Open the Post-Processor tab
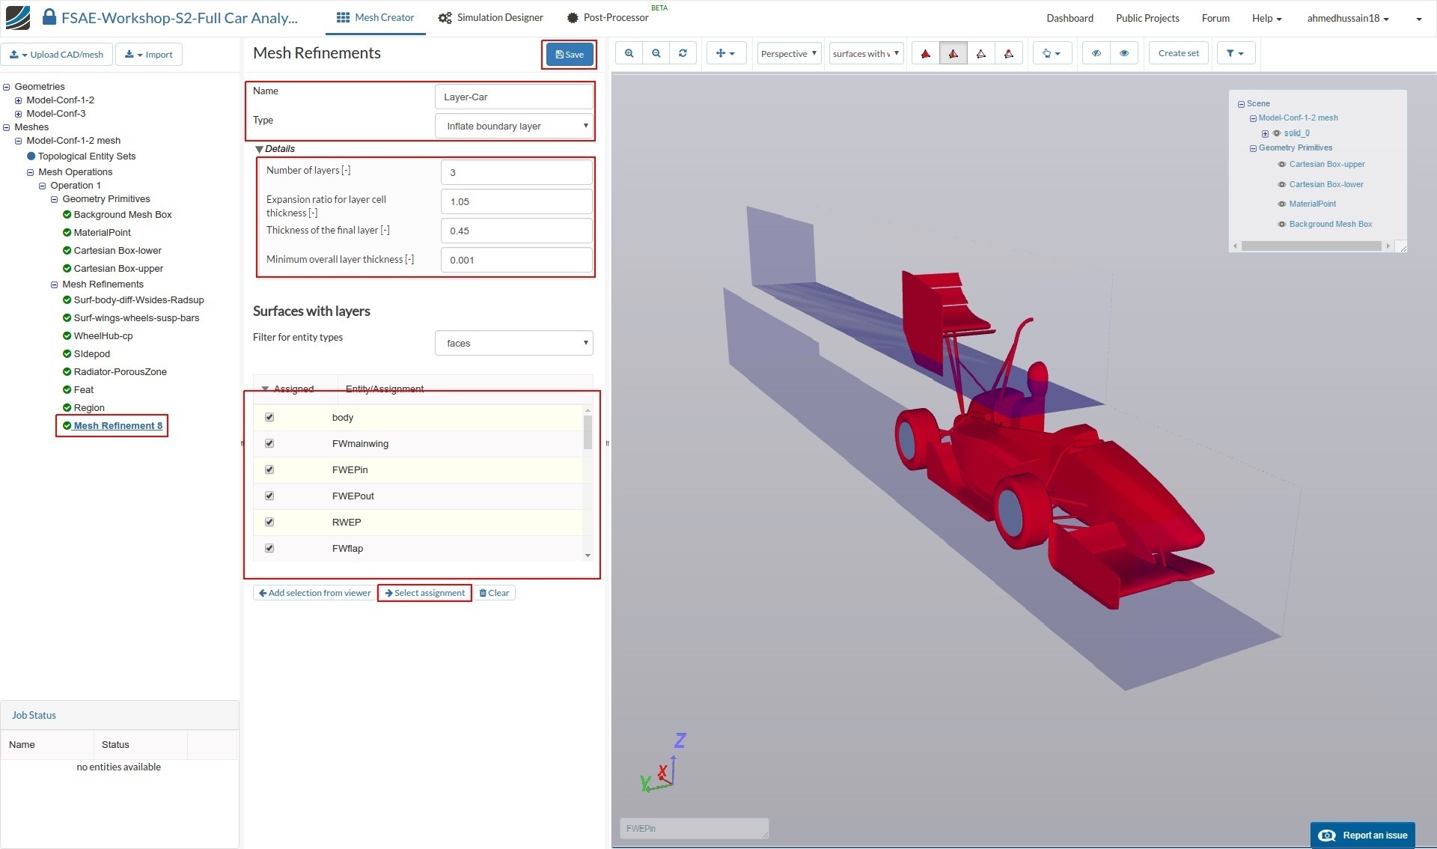Viewport: 1437px width, 849px height. pyautogui.click(x=608, y=17)
